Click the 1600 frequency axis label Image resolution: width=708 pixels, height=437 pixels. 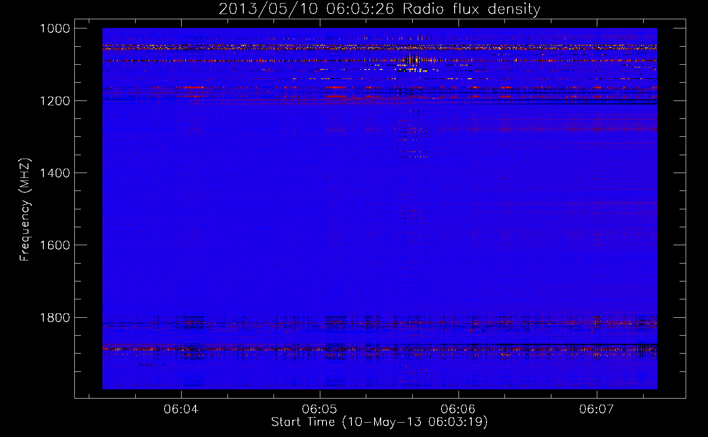point(55,245)
